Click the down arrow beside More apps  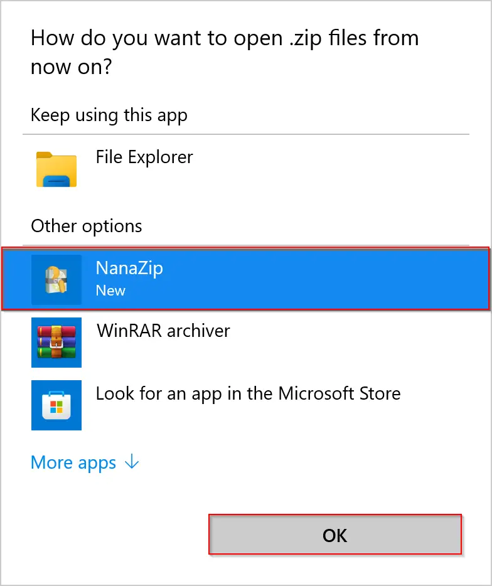point(132,462)
